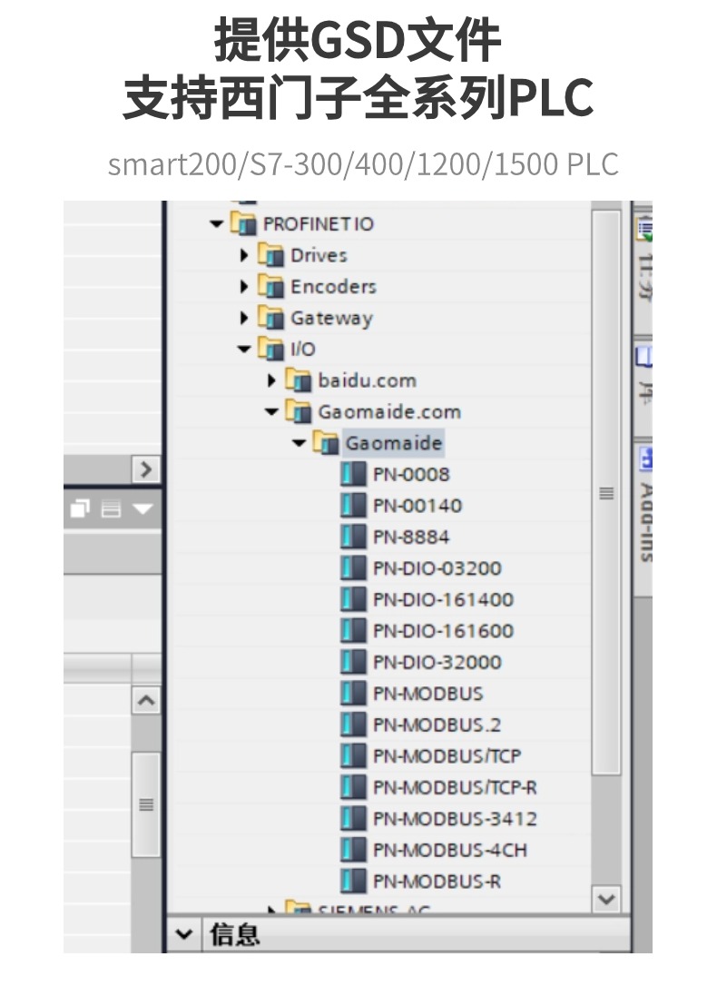Screen dimensions: 717x986
Task: Select the PN-MODBUS-4CH device entry
Action: [x=450, y=850]
